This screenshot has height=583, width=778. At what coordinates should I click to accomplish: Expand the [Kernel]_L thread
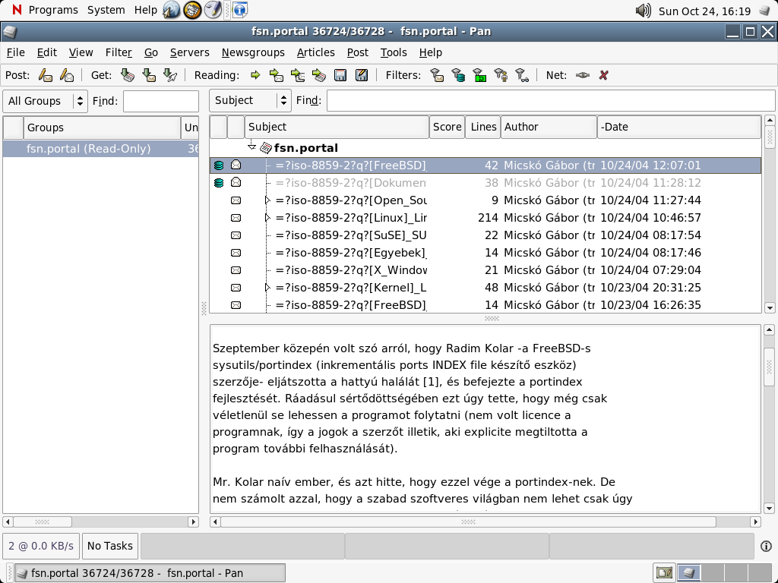267,288
